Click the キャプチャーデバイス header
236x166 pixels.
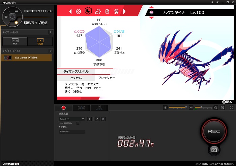(x=11, y=51)
